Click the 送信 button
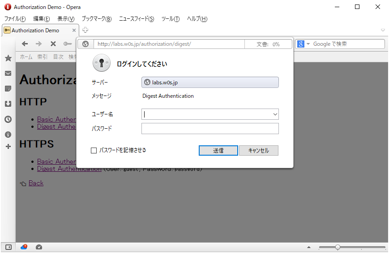 (x=218, y=151)
